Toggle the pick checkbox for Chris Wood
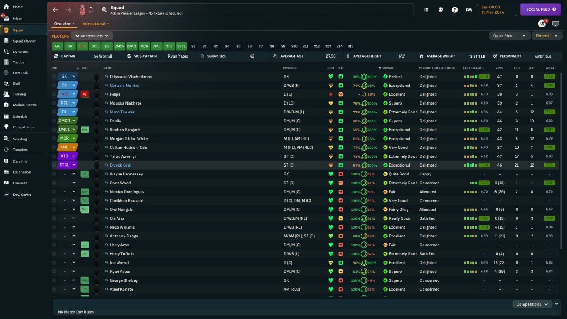This screenshot has width=567, height=319. [54, 183]
